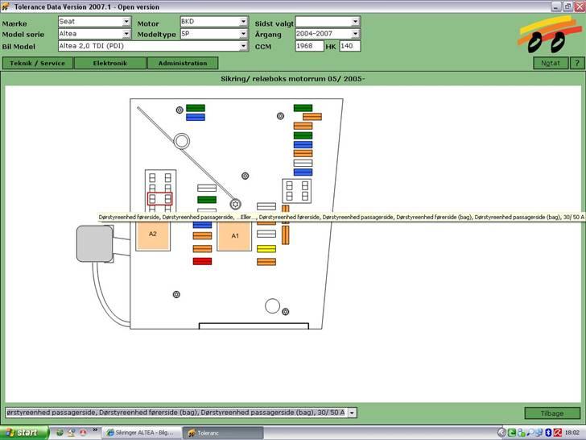This screenshot has height=440, width=586.
Task: Open the Bil Model dropdown Altea 2,0 TDI
Action: [153, 46]
